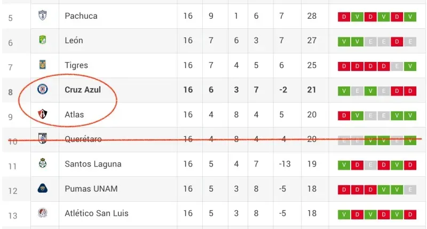Image resolution: width=427 pixels, height=229 pixels.
Task: Open the Santos Laguna name link
Action: coord(93,164)
